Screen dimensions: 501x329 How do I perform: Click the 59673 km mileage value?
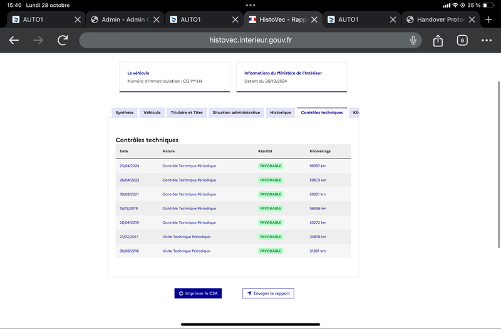318,180
